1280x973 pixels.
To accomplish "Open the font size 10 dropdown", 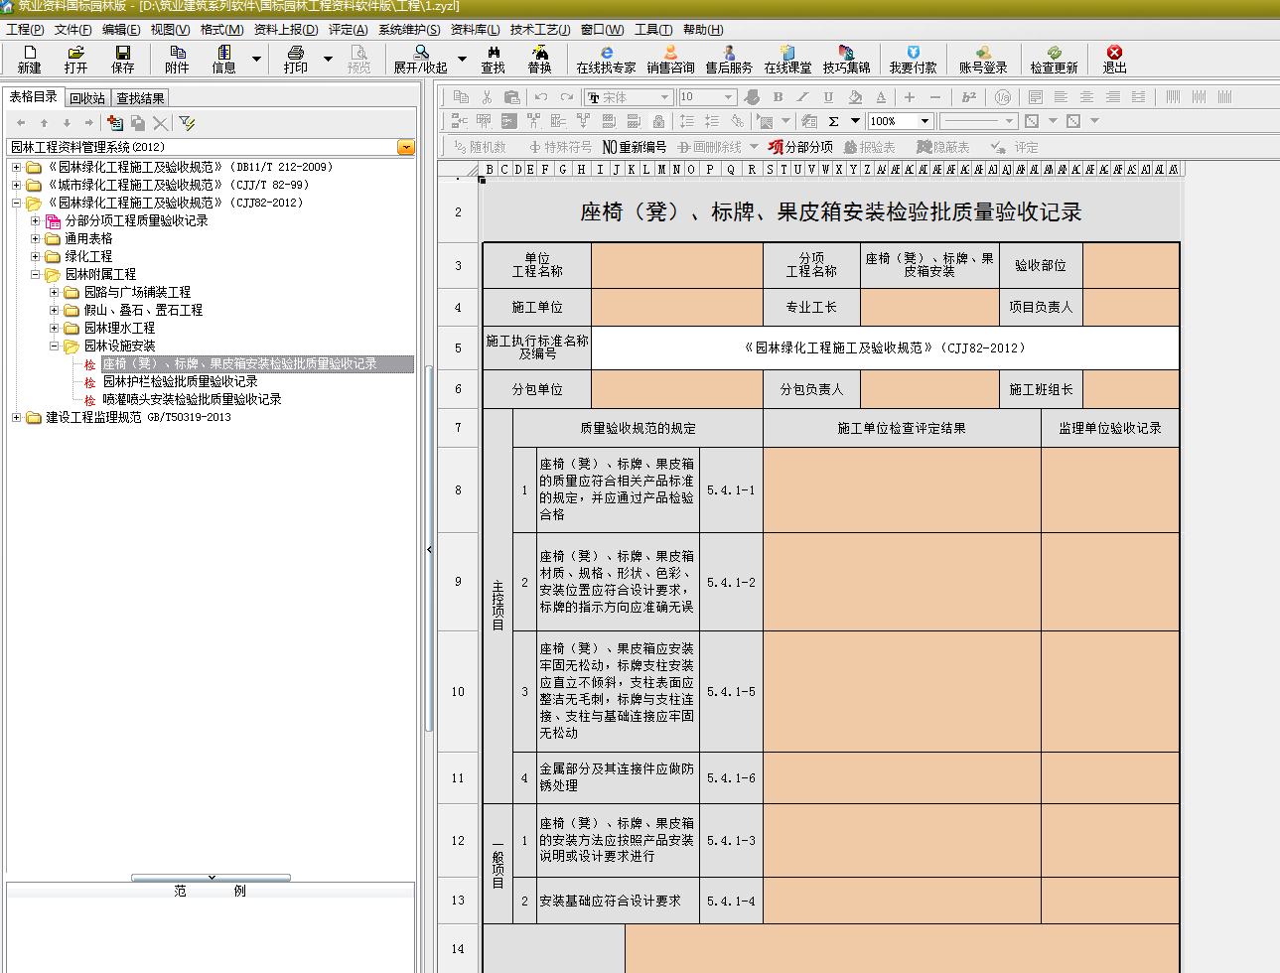I will coord(728,97).
